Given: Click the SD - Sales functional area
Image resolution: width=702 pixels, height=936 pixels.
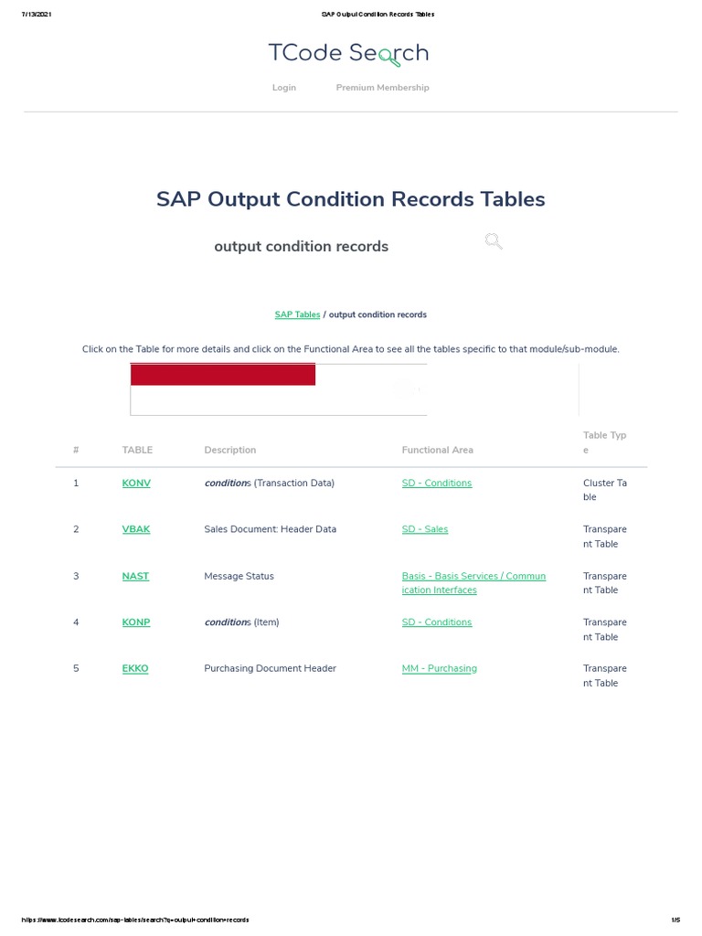Looking at the screenshot, I should tap(425, 529).
